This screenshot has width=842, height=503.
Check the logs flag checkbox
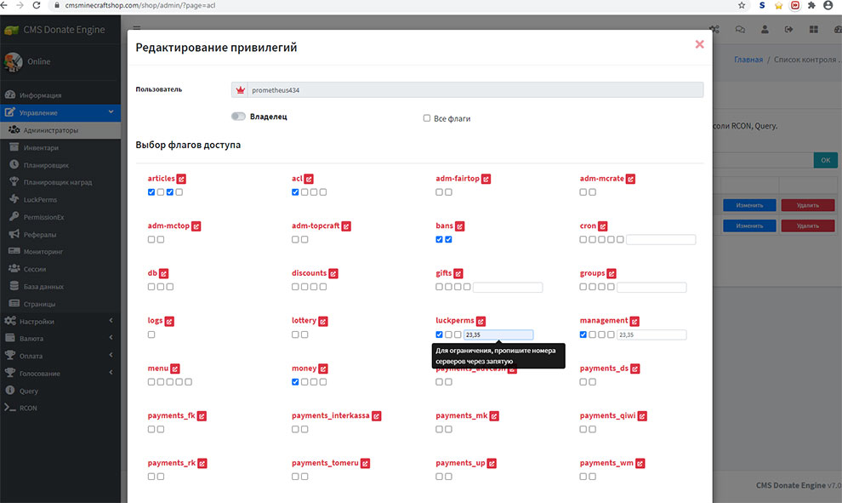(x=151, y=334)
